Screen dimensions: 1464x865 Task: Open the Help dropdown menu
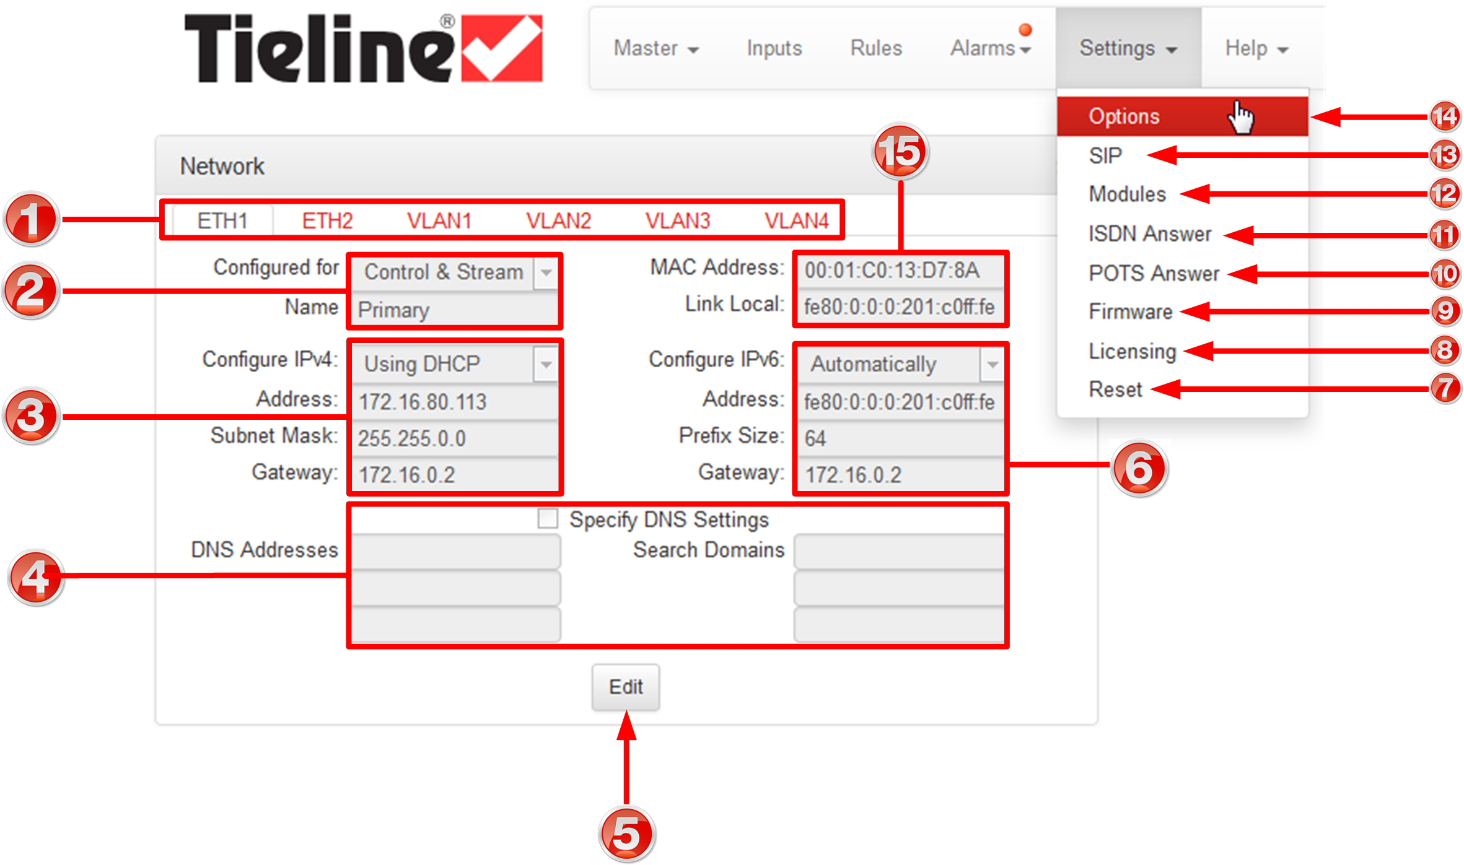point(1256,48)
